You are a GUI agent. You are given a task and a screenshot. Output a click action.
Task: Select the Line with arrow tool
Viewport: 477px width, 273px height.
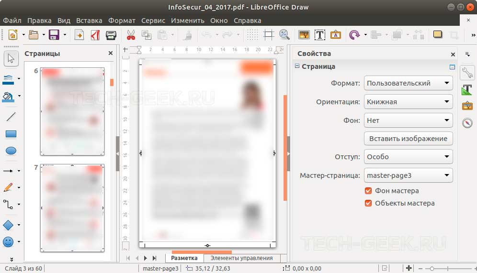tap(8, 171)
